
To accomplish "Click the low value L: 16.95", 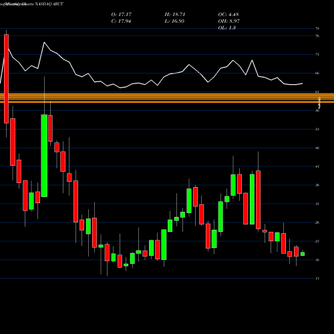I will [x=174, y=21].
